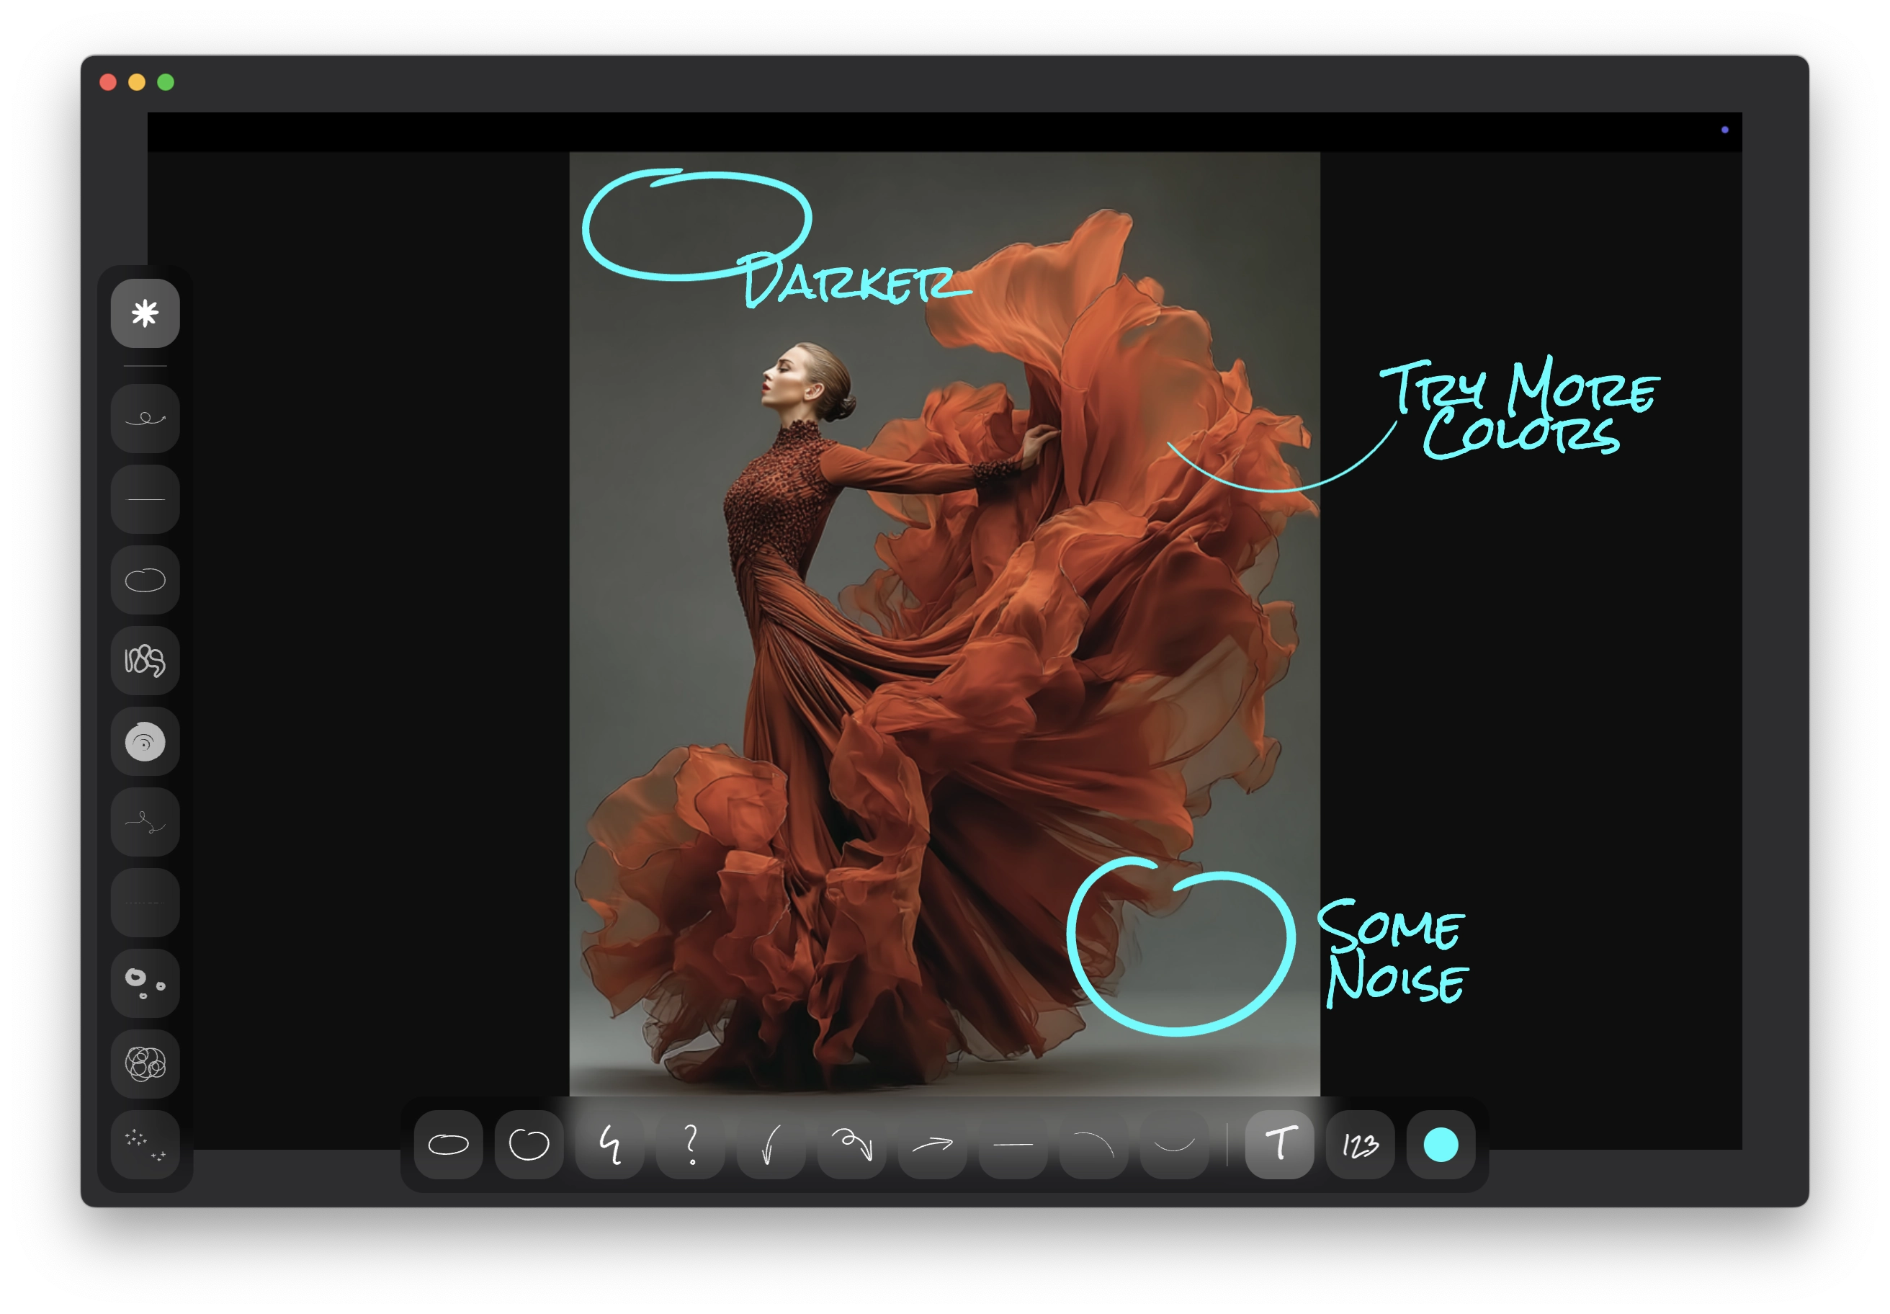The height and width of the screenshot is (1314, 1890).
Task: Choose the right-pointing arrow tool
Action: pos(933,1145)
